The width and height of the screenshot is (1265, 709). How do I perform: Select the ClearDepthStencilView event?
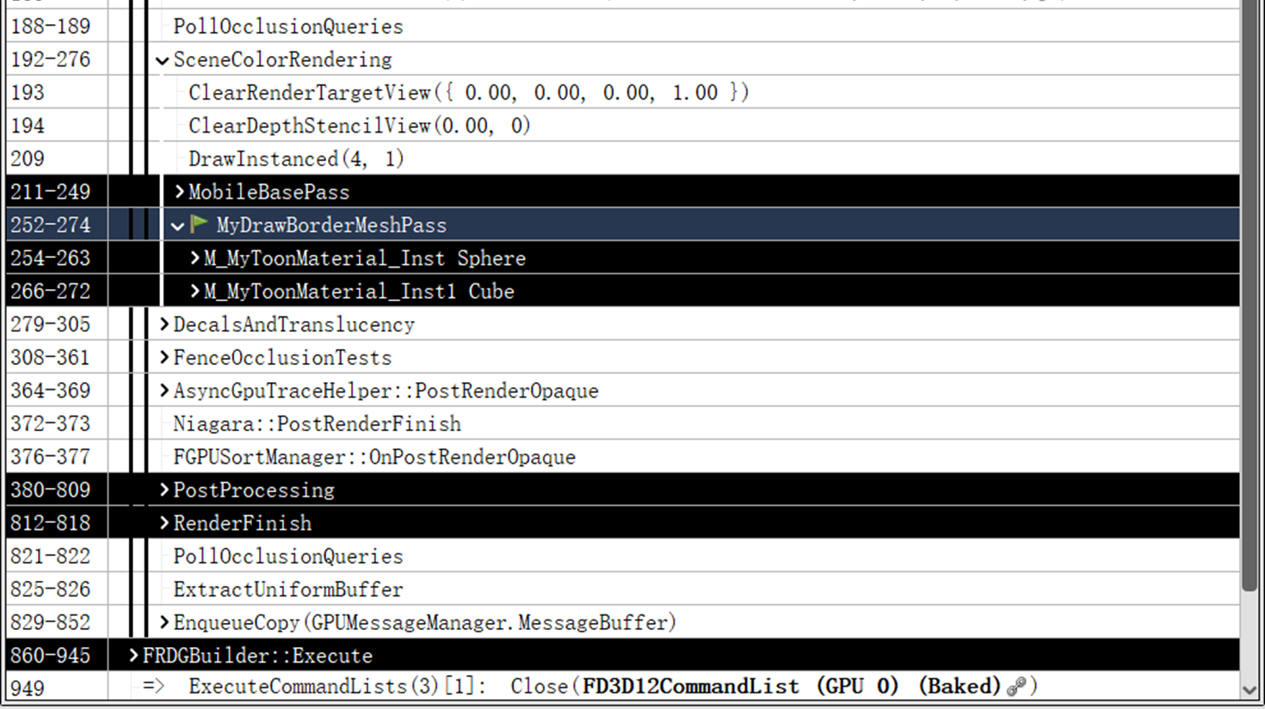click(359, 126)
